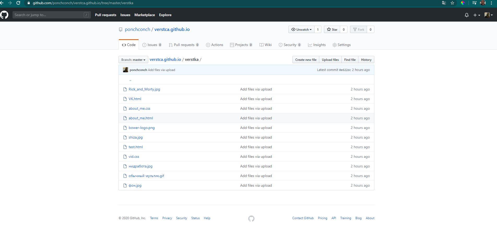This screenshot has width=497, height=235.
Task: Open shiza.jpg file
Action: (136, 137)
